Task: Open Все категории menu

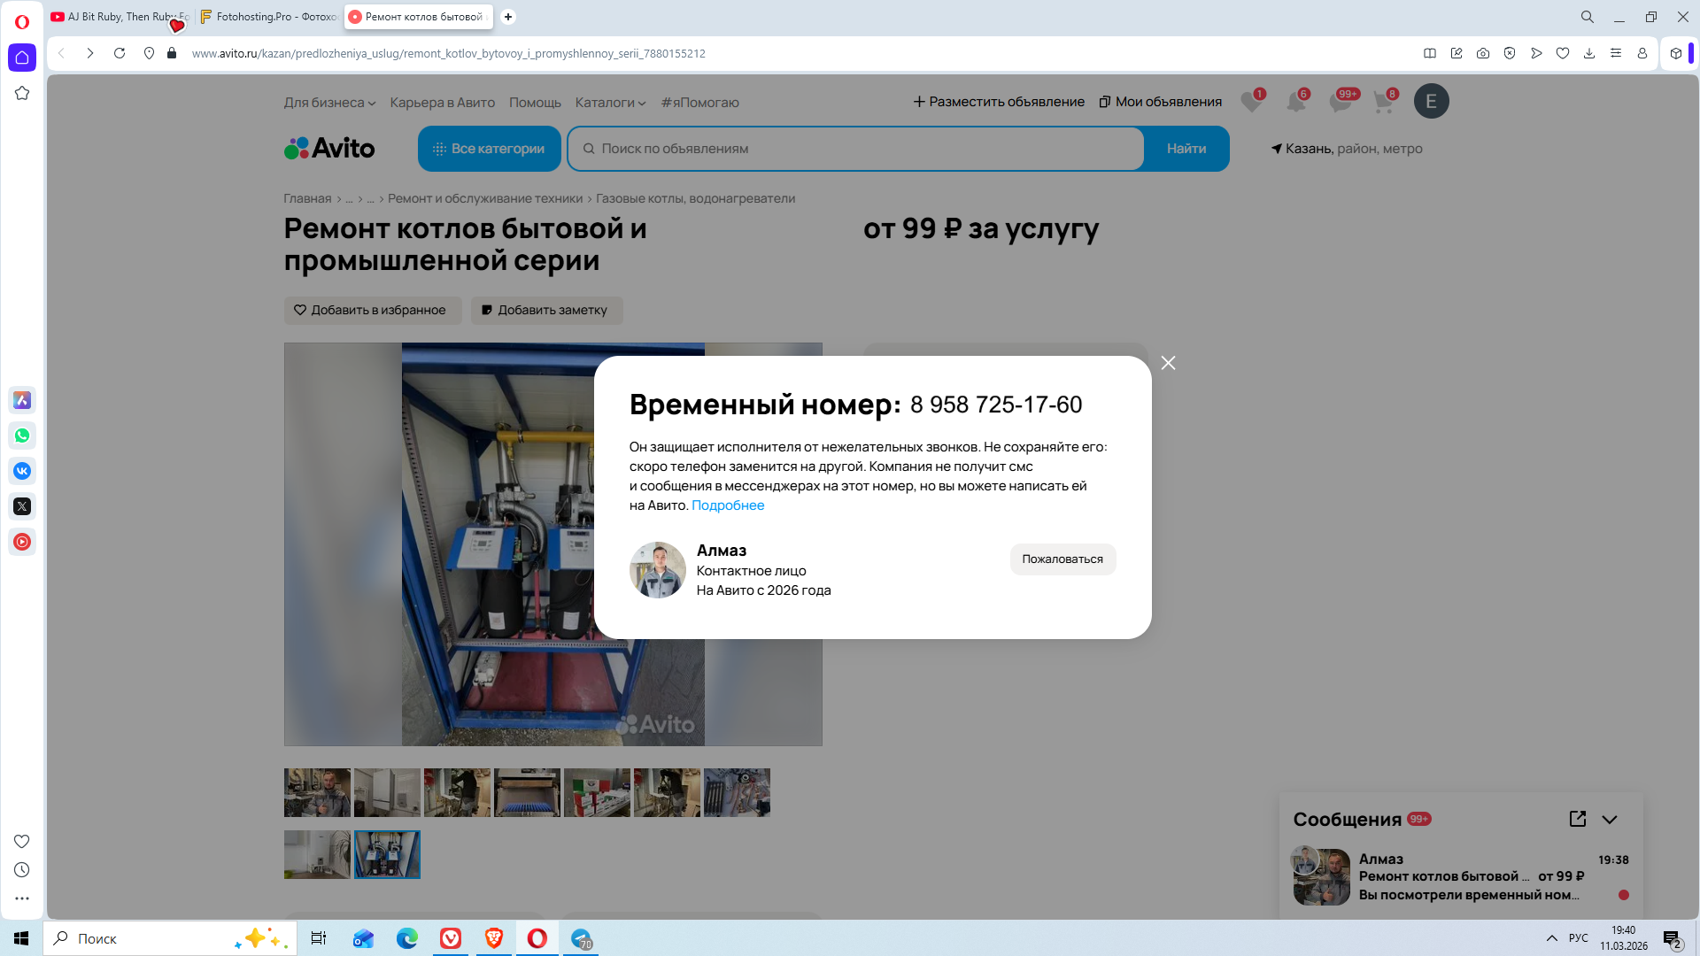Action: (489, 149)
